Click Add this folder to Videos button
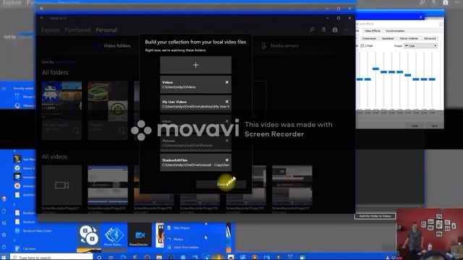This screenshot has width=463, height=260. 375,216
